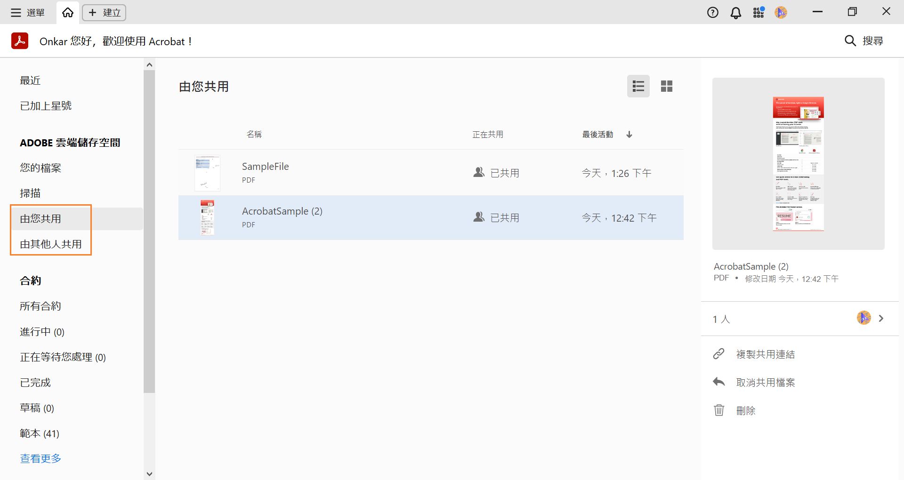Sort by 名稱 column header
Screen dimensions: 904x480
(254, 135)
